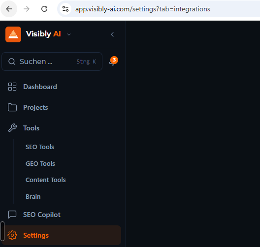Click the Tools wrench icon

click(12, 128)
